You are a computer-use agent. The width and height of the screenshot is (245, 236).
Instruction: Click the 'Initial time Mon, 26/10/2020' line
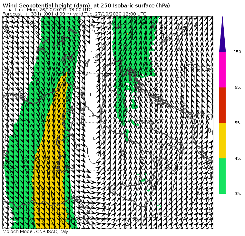click(47, 10)
